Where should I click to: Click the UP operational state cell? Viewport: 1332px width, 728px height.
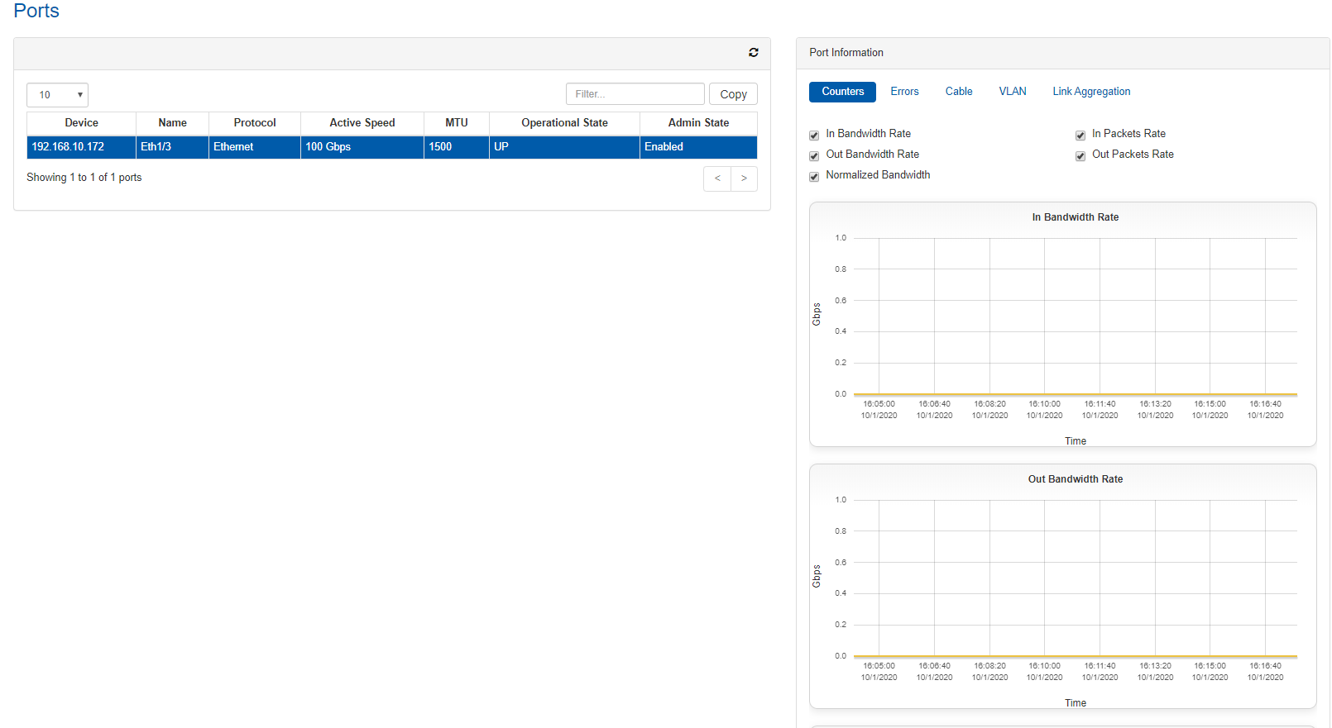pos(564,147)
